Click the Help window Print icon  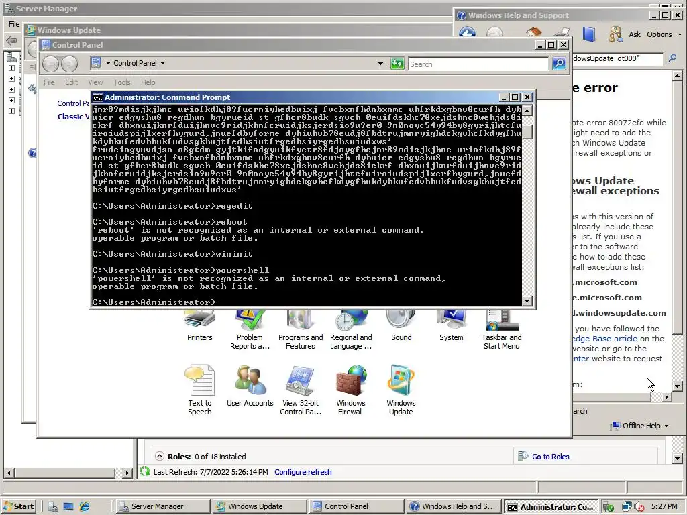(x=562, y=34)
